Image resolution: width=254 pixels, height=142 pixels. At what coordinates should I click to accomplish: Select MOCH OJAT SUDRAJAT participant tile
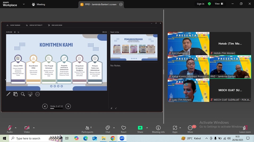click(x=230, y=90)
